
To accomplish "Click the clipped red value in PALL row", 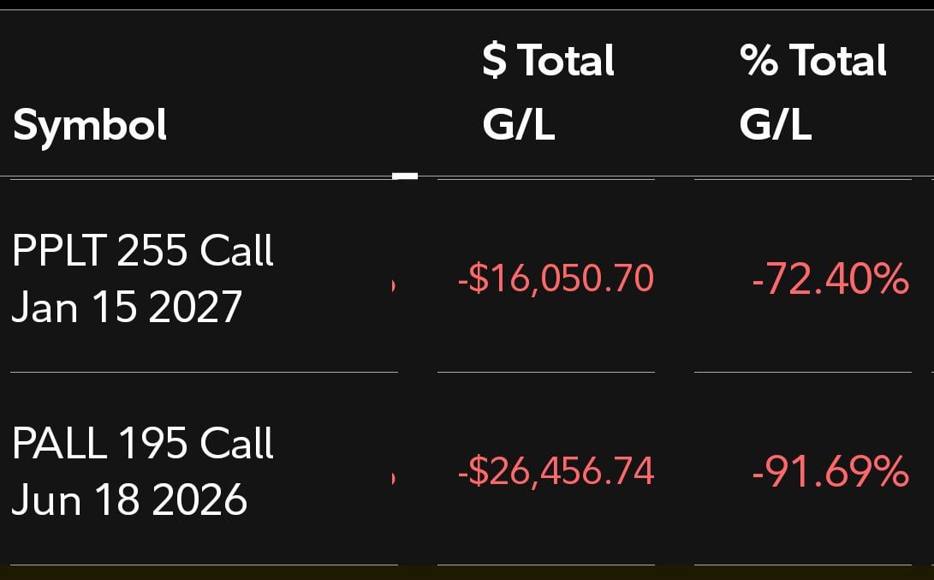I will point(394,477).
